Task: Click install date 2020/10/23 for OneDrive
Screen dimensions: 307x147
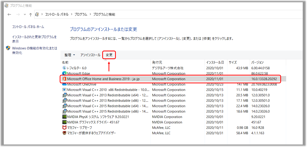Action: point(215,85)
